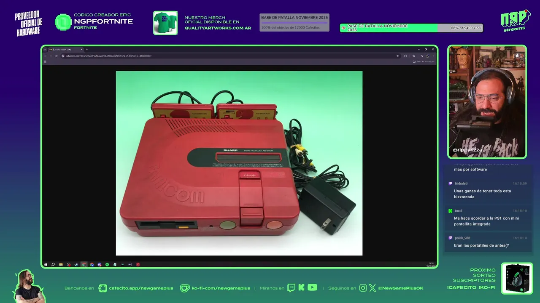Click the YouTube icon in footer
Viewport: 540px width, 303px height.
pos(312,287)
